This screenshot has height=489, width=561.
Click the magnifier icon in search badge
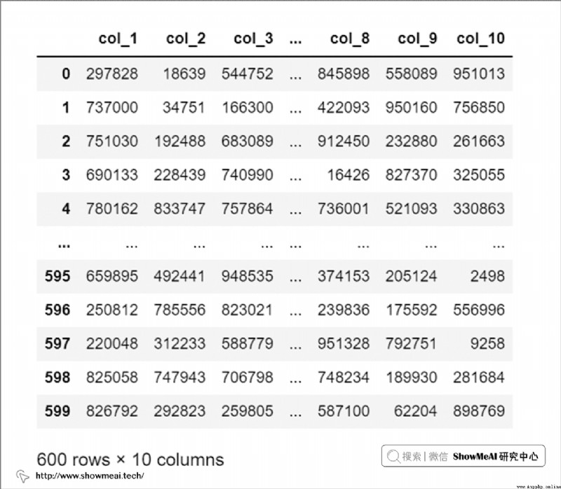point(393,457)
